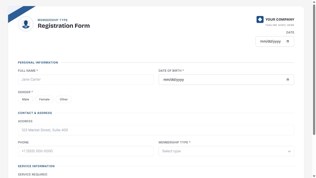Open calendar picker in top Date field
Viewport: 316px width, 178px height.
click(288, 41)
